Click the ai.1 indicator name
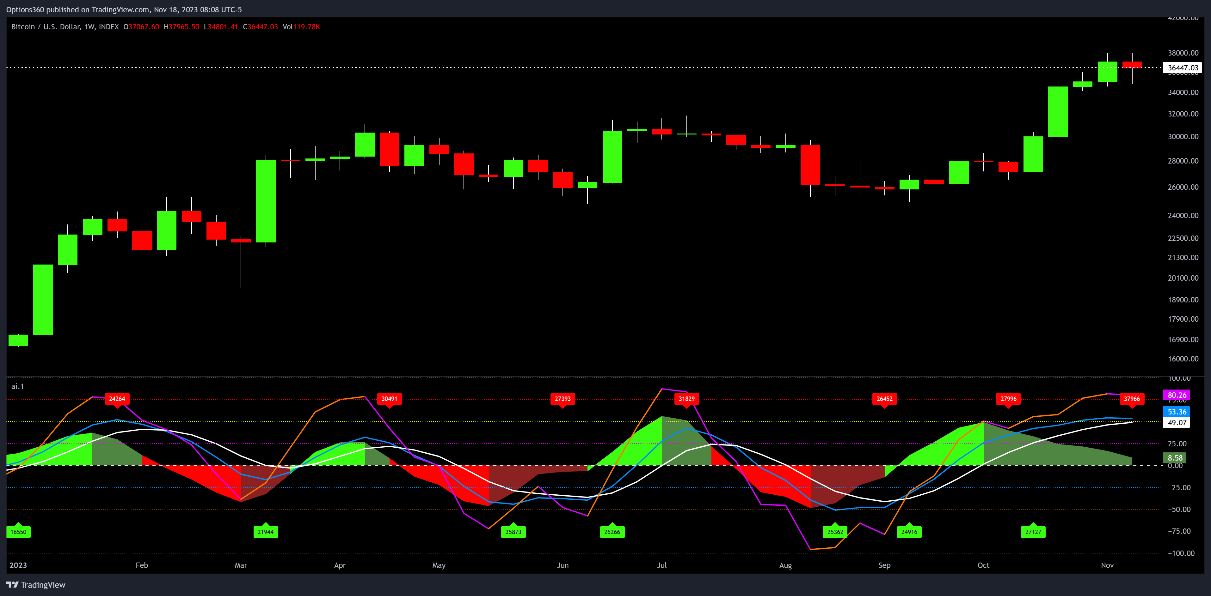Viewport: 1211px width, 596px height. 17,386
